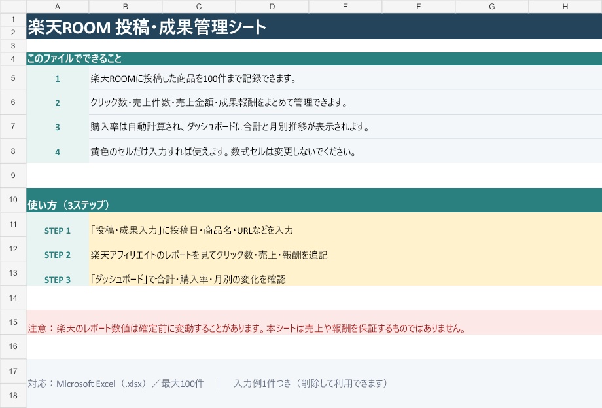Click text '「投稿・成果入力」に投稿日・商品名・URLなどを入力'
The image size is (602, 408).
tap(192, 230)
